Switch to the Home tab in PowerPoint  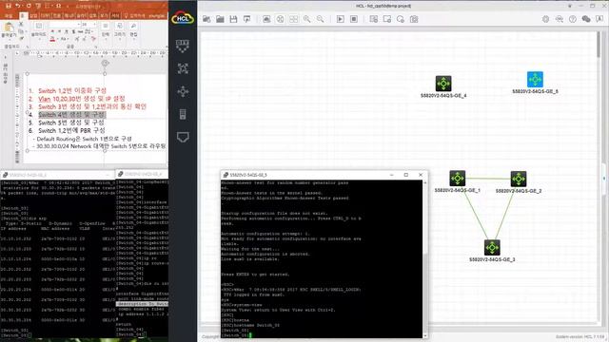click(23, 16)
